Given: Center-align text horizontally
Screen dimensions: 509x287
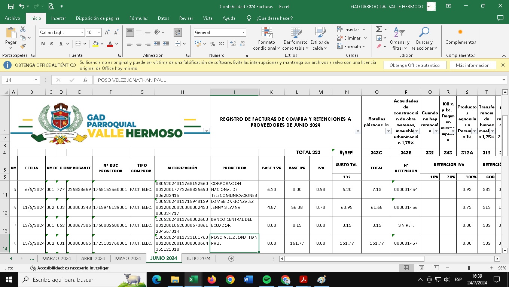Looking at the screenshot, I should click(138, 44).
